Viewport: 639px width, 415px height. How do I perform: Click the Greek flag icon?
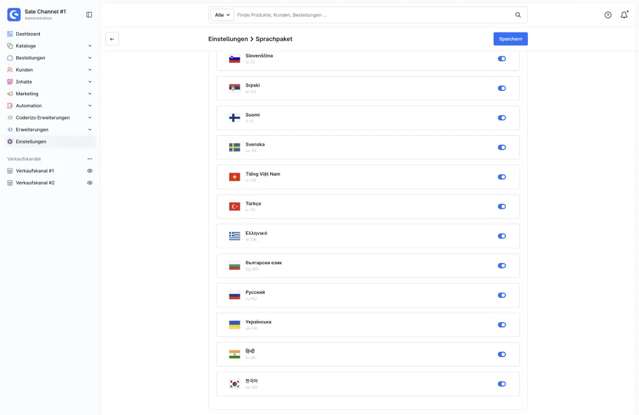(x=235, y=236)
